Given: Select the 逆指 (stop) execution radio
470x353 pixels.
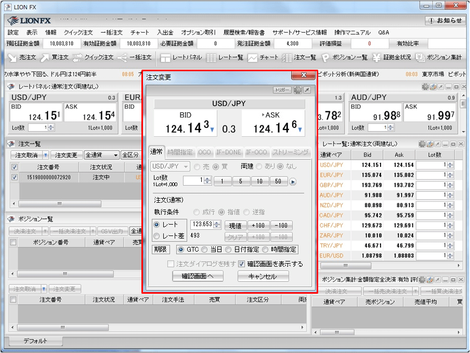Looking at the screenshot, I should click(246, 212).
